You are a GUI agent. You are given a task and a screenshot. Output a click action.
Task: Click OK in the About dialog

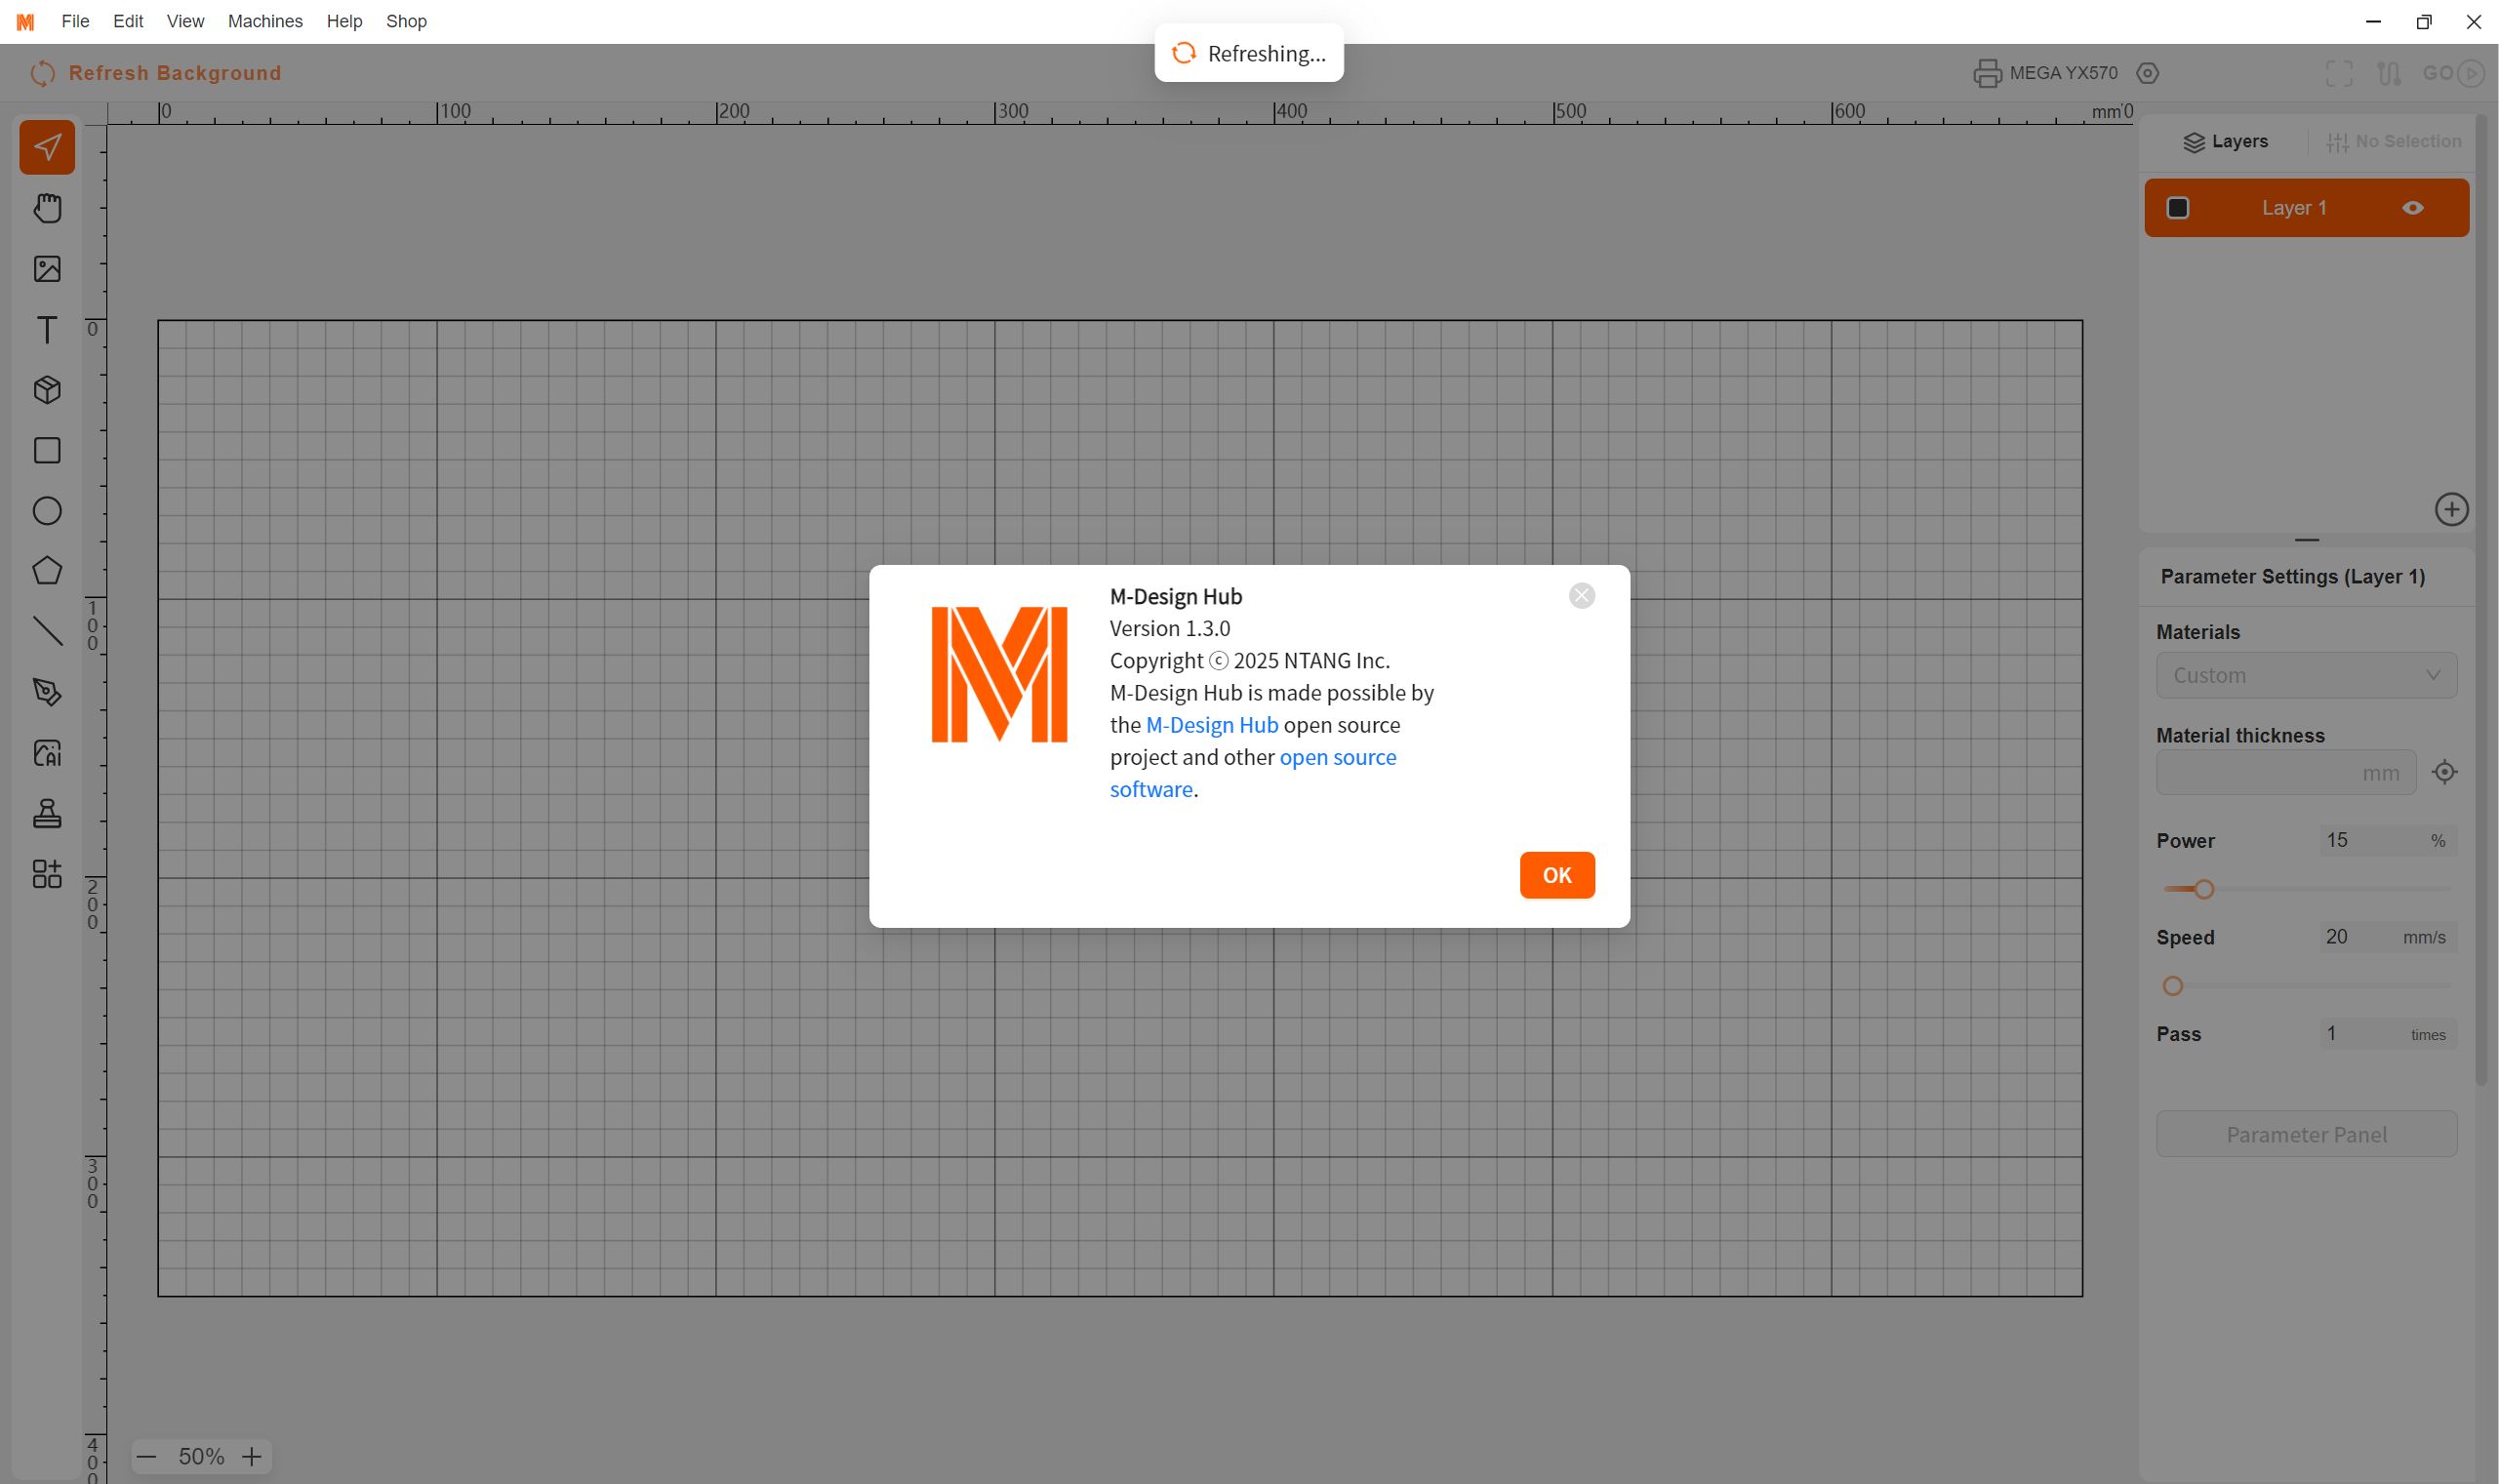point(1557,875)
